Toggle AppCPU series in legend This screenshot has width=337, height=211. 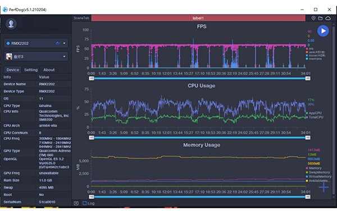pyautogui.click(x=314, y=113)
